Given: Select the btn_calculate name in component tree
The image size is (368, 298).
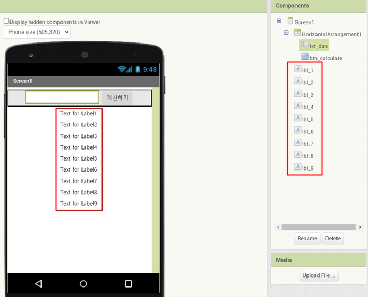Looking at the screenshot, I should click(325, 58).
